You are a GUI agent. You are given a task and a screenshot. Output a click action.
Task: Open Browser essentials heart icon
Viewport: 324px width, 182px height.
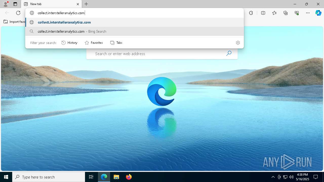[297, 13]
